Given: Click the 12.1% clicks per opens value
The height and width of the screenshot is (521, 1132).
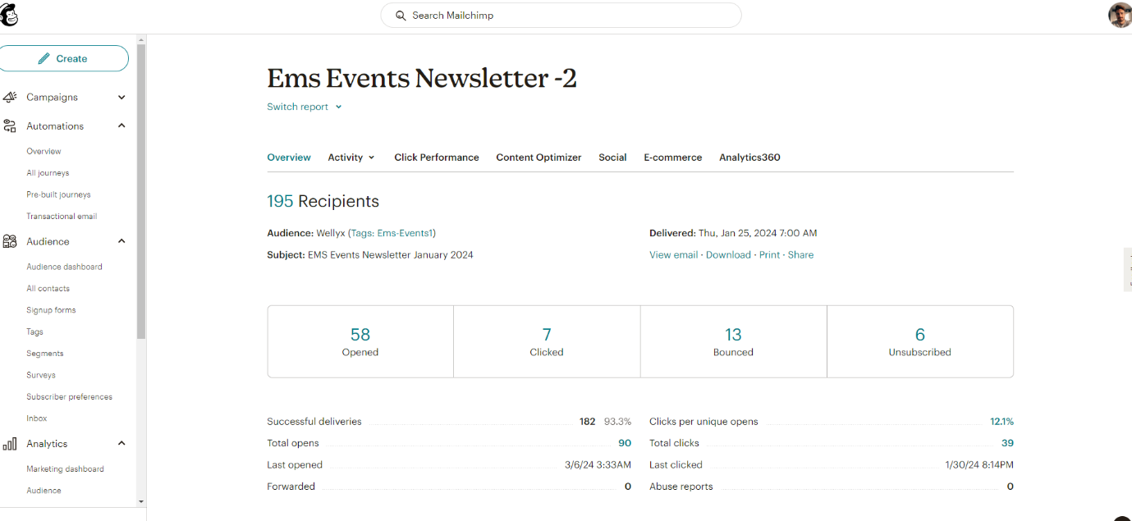Looking at the screenshot, I should click(x=1001, y=422).
